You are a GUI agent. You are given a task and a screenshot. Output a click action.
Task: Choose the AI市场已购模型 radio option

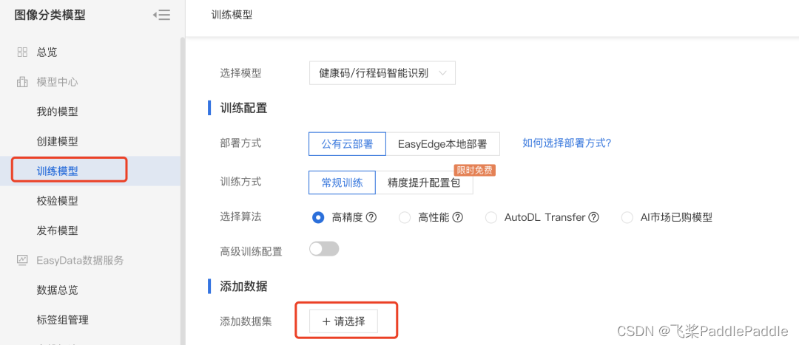coord(627,217)
